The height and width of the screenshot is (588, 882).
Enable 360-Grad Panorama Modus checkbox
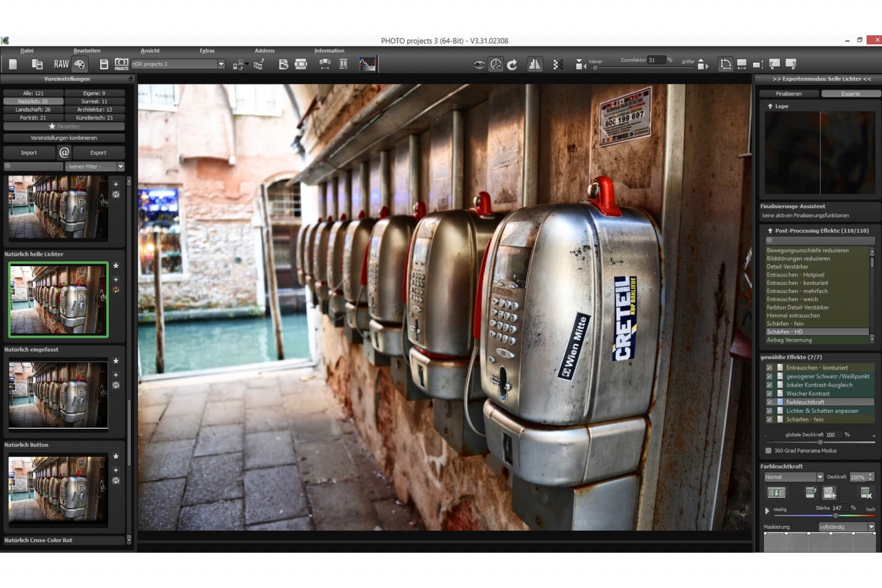point(769,450)
